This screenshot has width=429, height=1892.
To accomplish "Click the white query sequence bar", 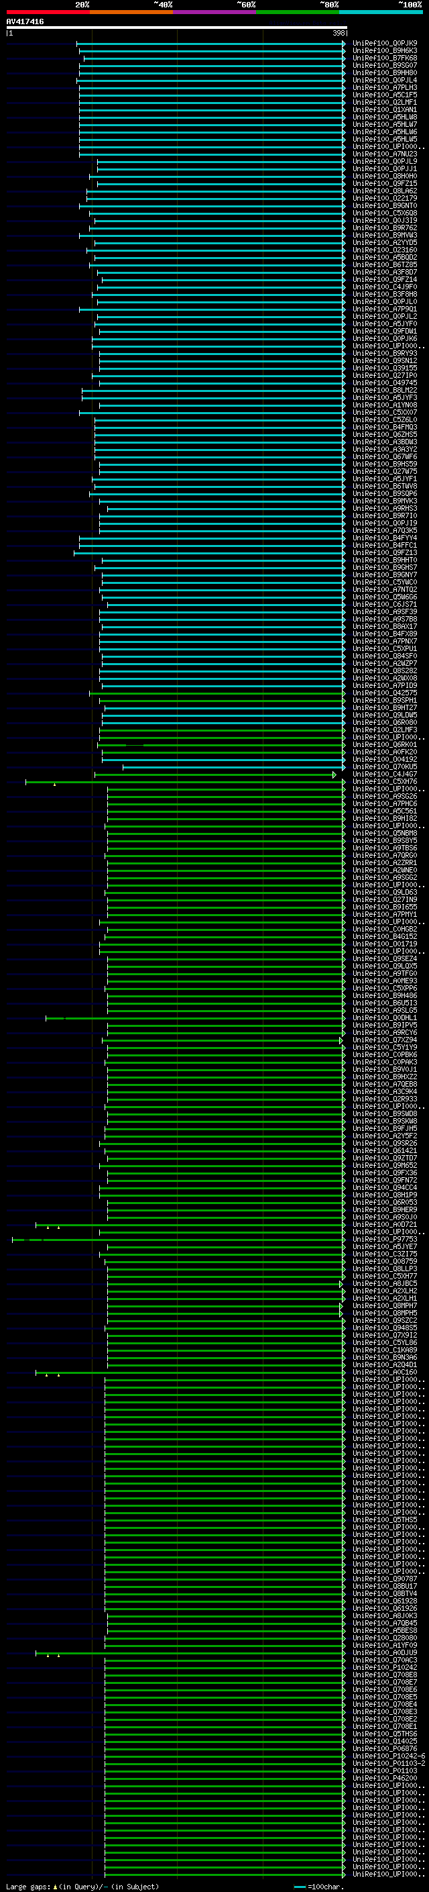I will (177, 27).
